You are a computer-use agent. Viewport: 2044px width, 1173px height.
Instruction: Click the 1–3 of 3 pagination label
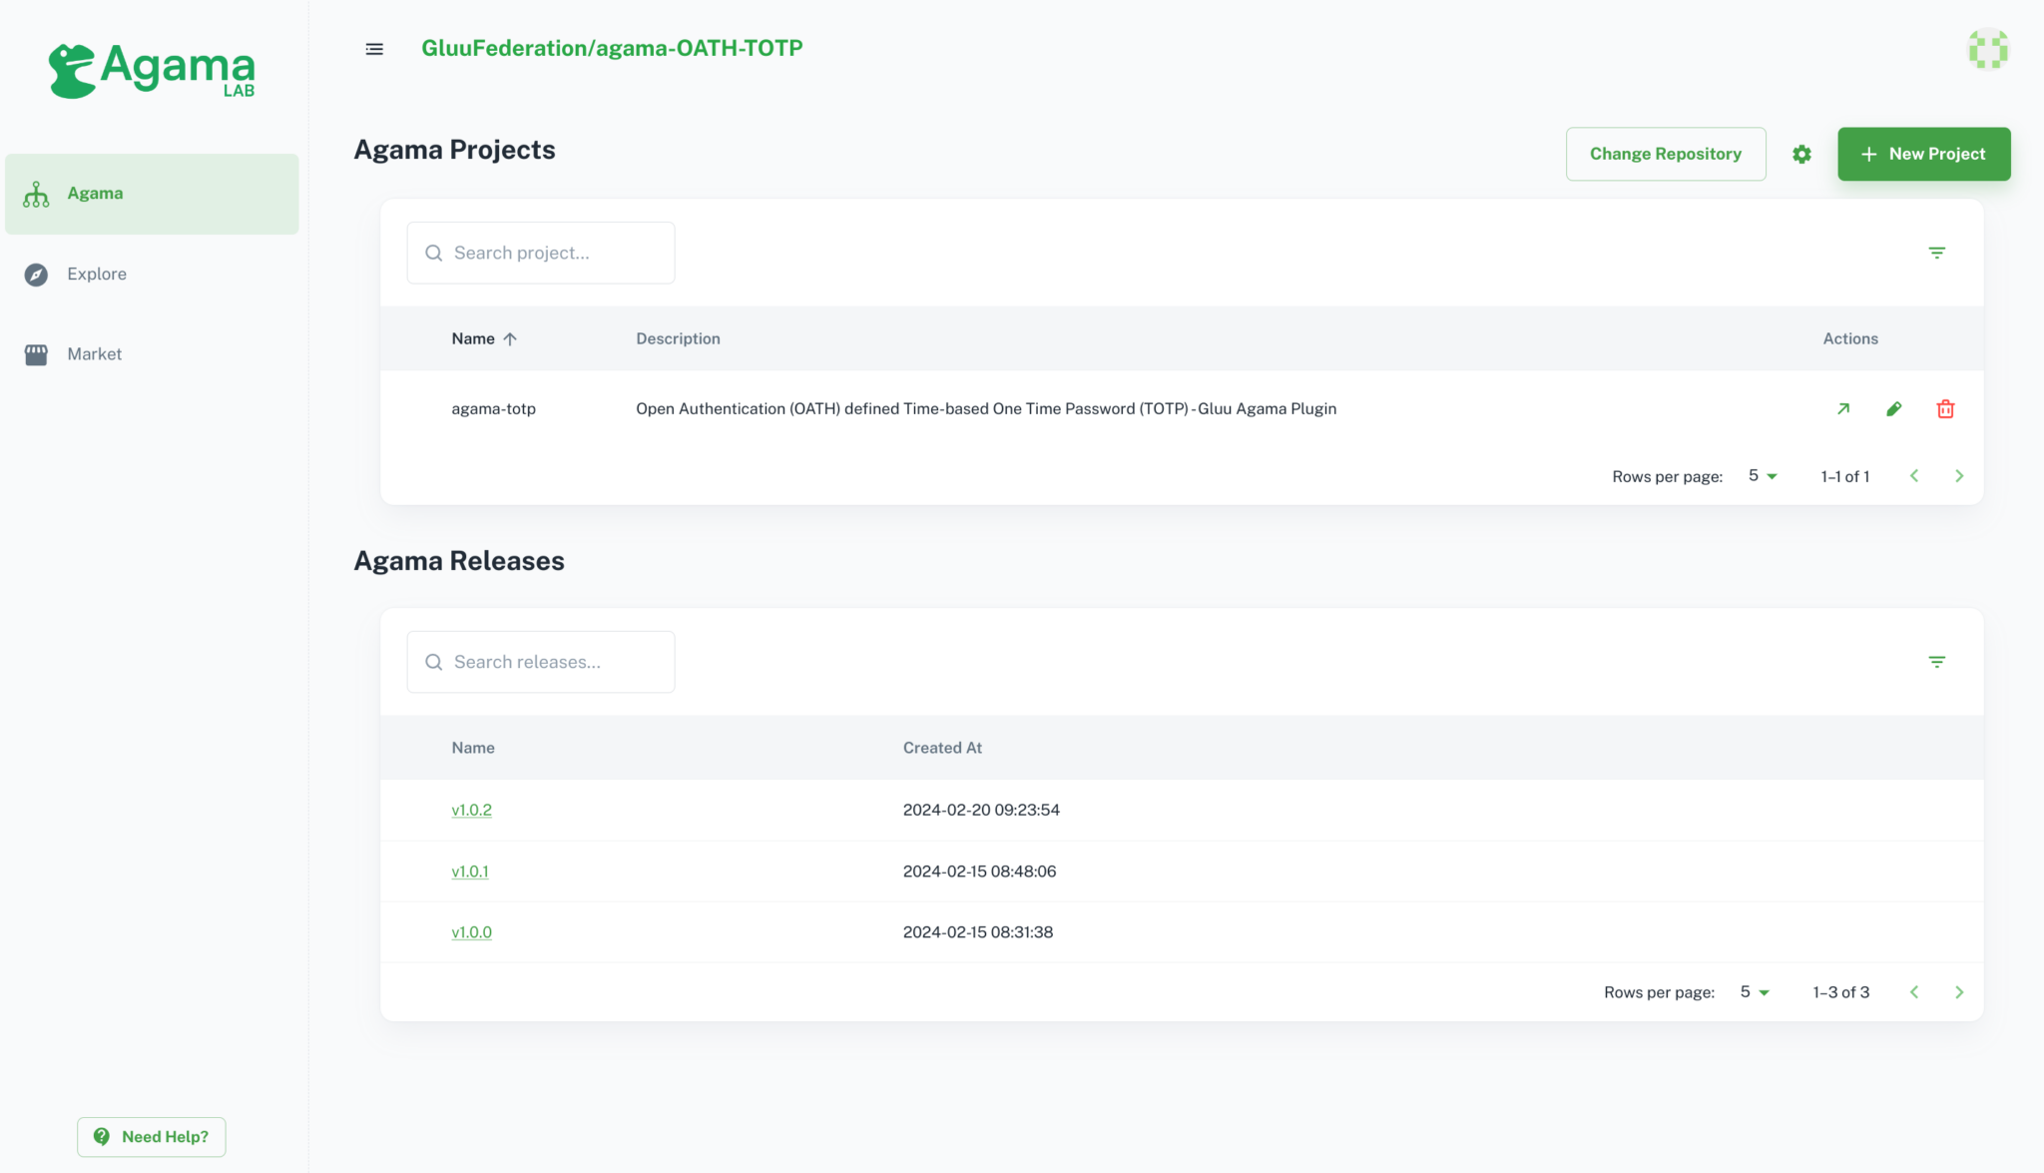coord(1840,992)
